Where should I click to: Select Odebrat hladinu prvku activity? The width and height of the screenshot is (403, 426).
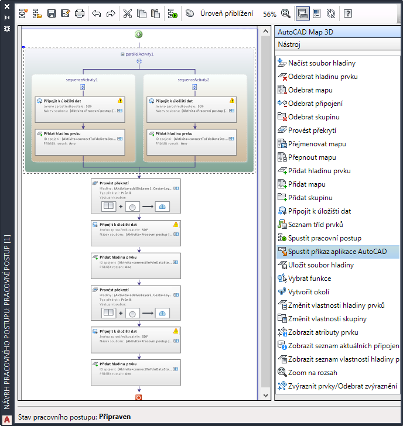(338, 77)
